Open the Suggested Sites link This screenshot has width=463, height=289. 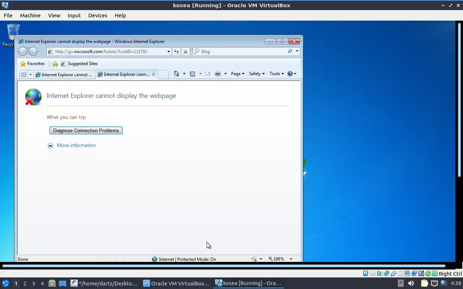[79, 64]
